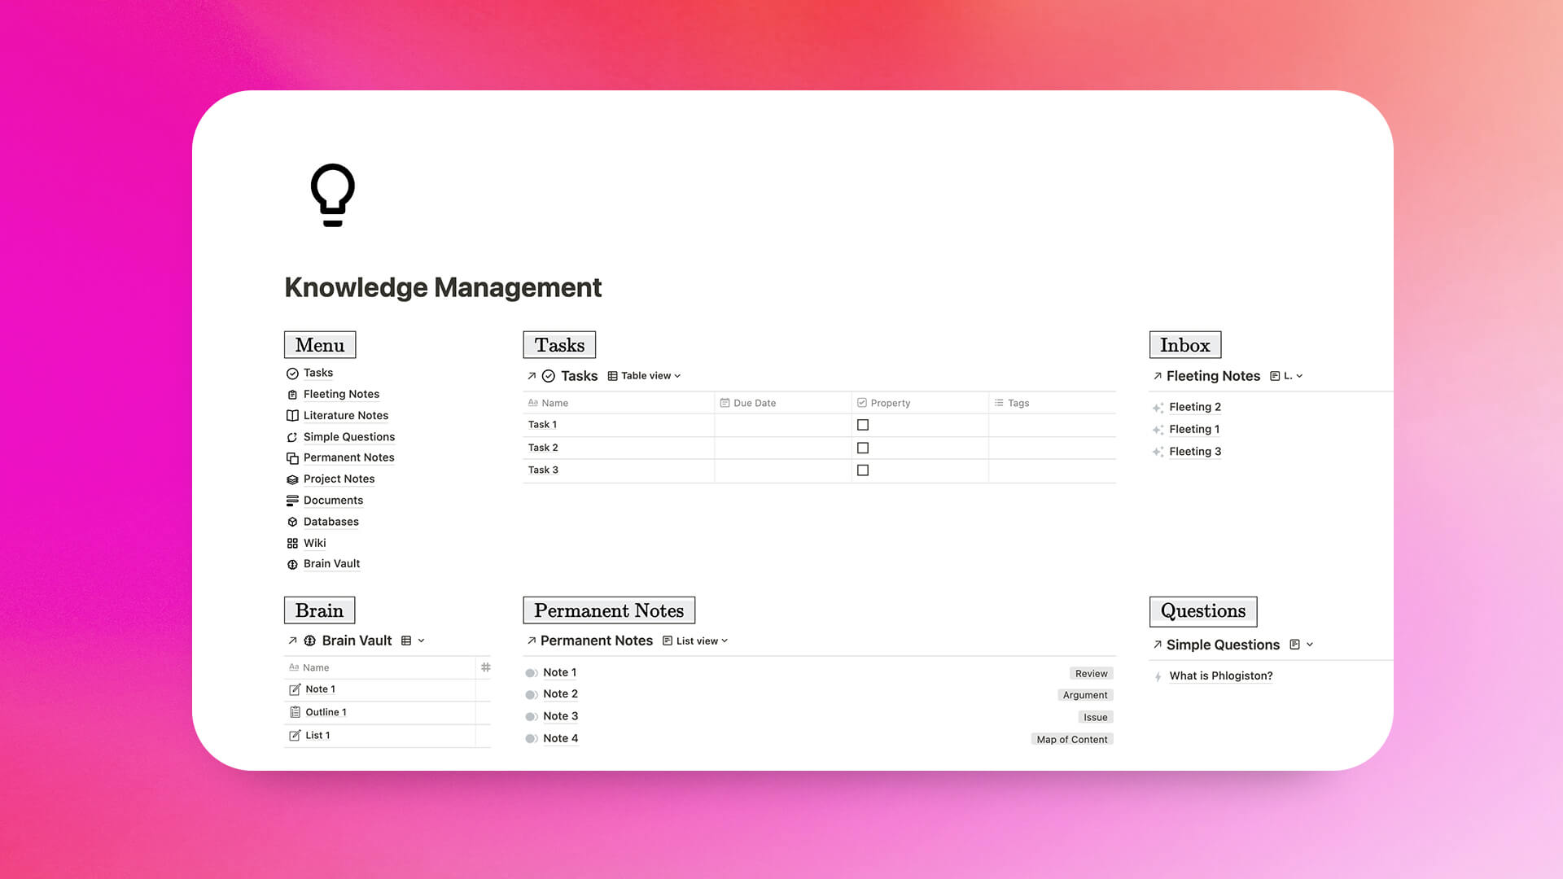
Task: Click the Fleeting Notes inbox link
Action: coord(1213,374)
